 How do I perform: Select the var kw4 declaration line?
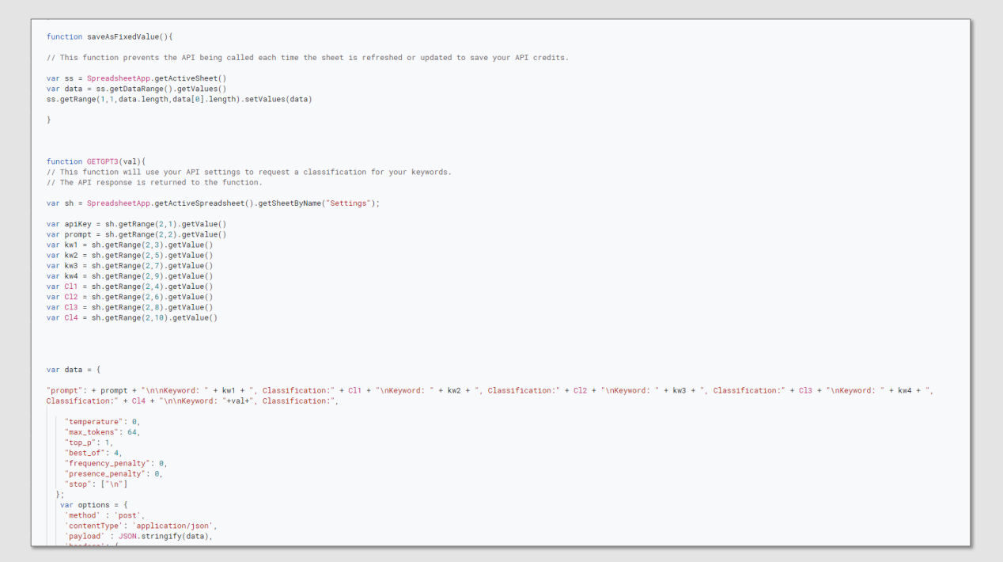[129, 276]
